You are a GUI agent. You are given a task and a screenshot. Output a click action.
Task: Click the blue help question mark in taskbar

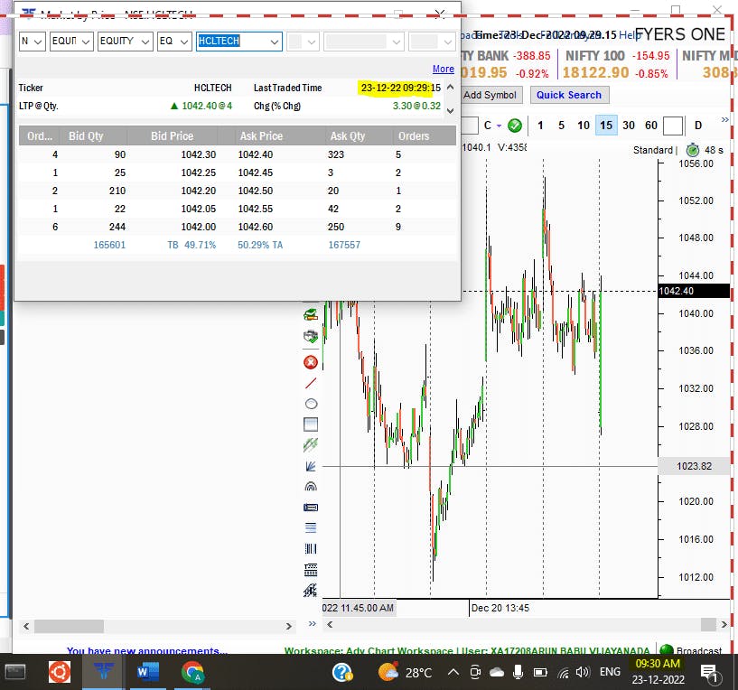(x=342, y=672)
